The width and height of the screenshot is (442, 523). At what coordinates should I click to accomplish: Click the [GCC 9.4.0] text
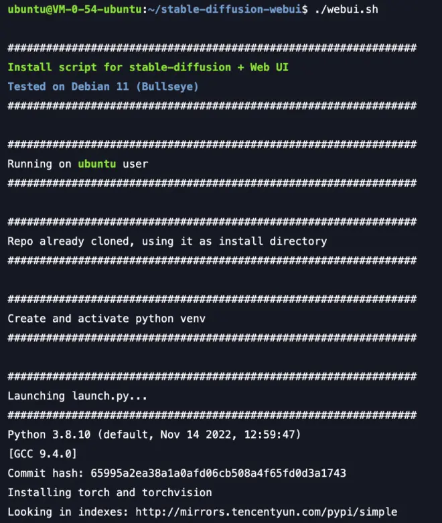pos(42,454)
